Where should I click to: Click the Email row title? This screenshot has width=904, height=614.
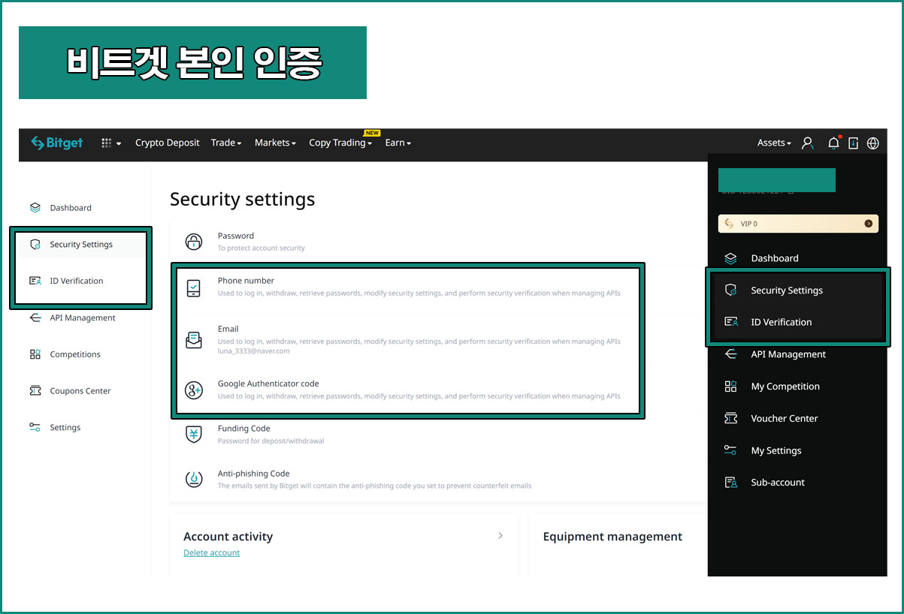228,329
